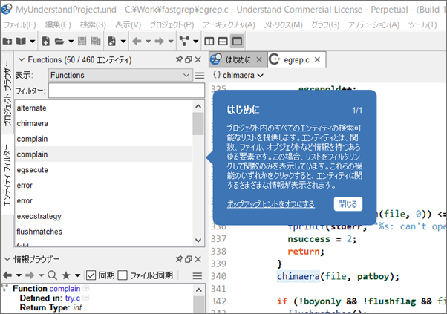Switch to stacked horizontal split layout
The width and height of the screenshot is (447, 314).
(x=223, y=42)
